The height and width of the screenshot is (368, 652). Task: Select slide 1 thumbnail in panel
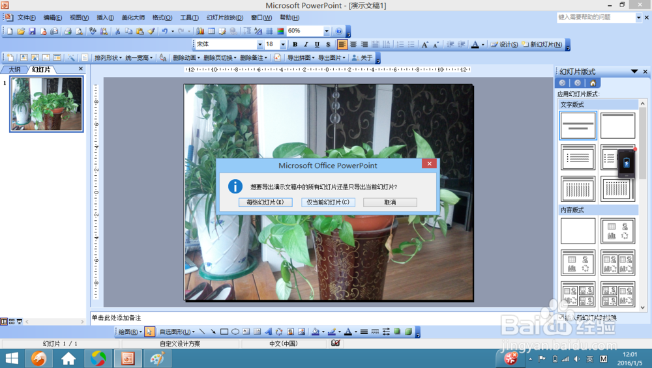pyautogui.click(x=46, y=104)
